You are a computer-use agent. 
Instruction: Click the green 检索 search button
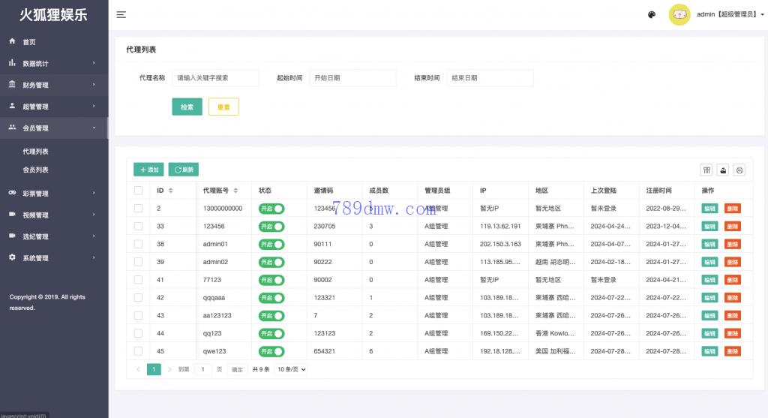[187, 107]
